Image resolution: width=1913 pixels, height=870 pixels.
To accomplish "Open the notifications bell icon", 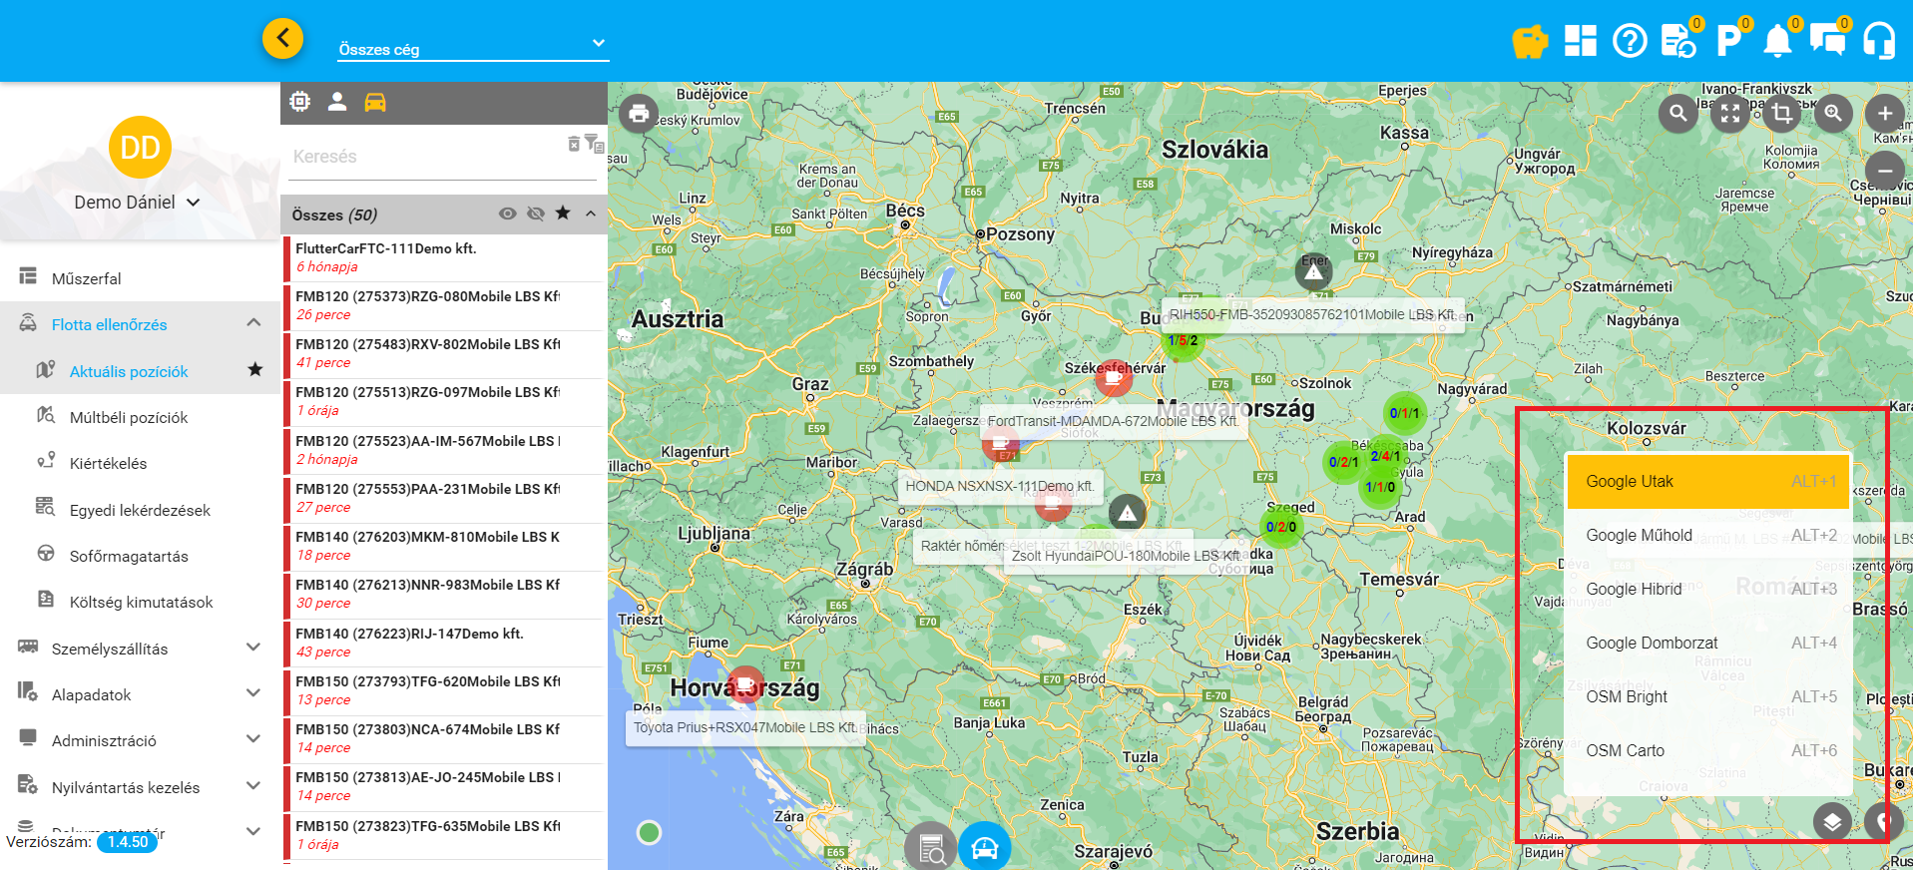I will (x=1777, y=41).
